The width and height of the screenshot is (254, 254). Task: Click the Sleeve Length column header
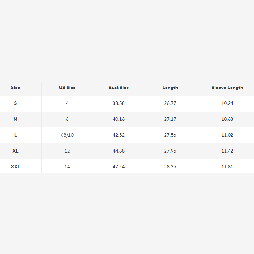(x=227, y=88)
